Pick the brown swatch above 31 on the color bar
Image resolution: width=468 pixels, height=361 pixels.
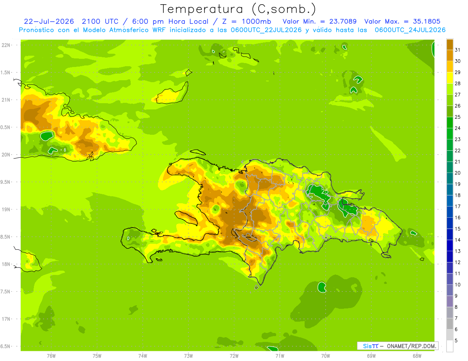[450, 44]
